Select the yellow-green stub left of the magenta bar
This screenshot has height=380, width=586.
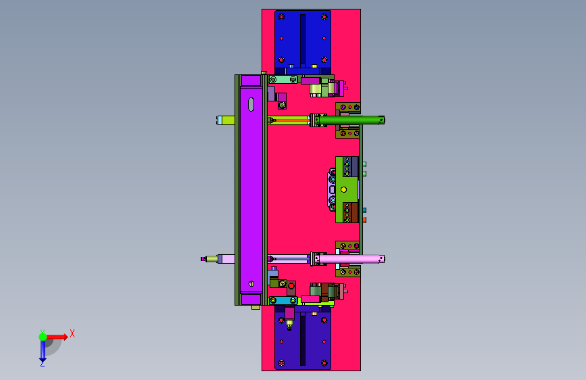228,120
